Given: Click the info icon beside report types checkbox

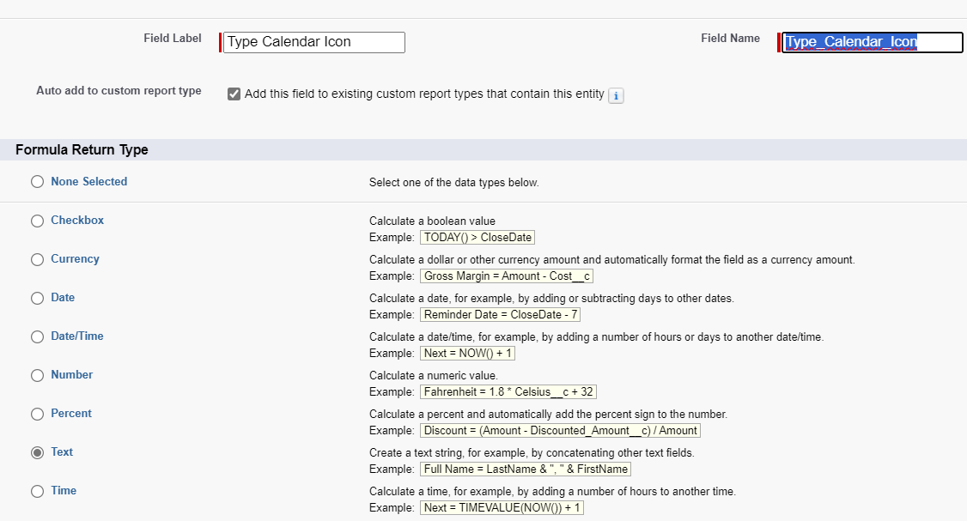Looking at the screenshot, I should click(616, 95).
